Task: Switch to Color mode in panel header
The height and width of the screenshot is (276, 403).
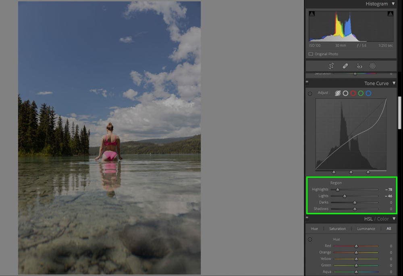Action: (x=383, y=219)
